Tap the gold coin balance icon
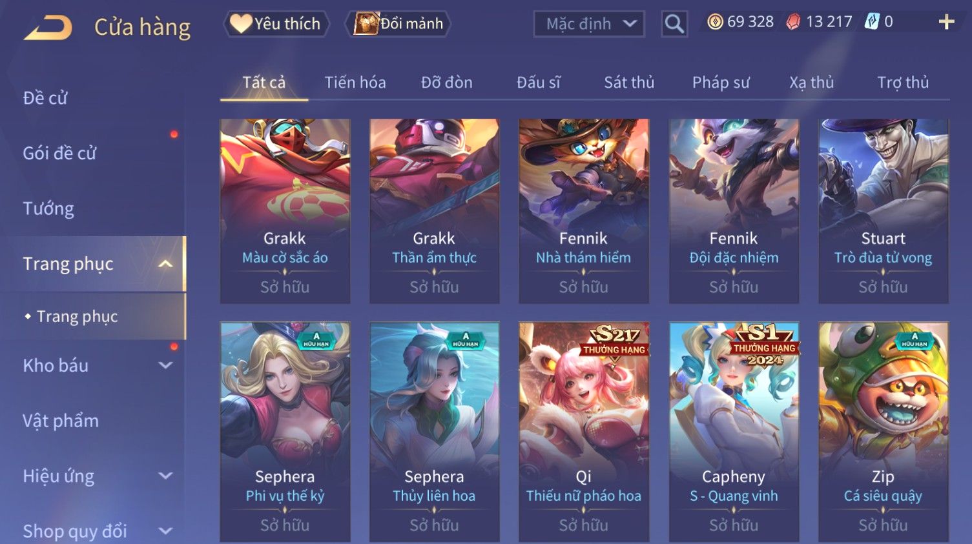The image size is (972, 544). click(715, 22)
